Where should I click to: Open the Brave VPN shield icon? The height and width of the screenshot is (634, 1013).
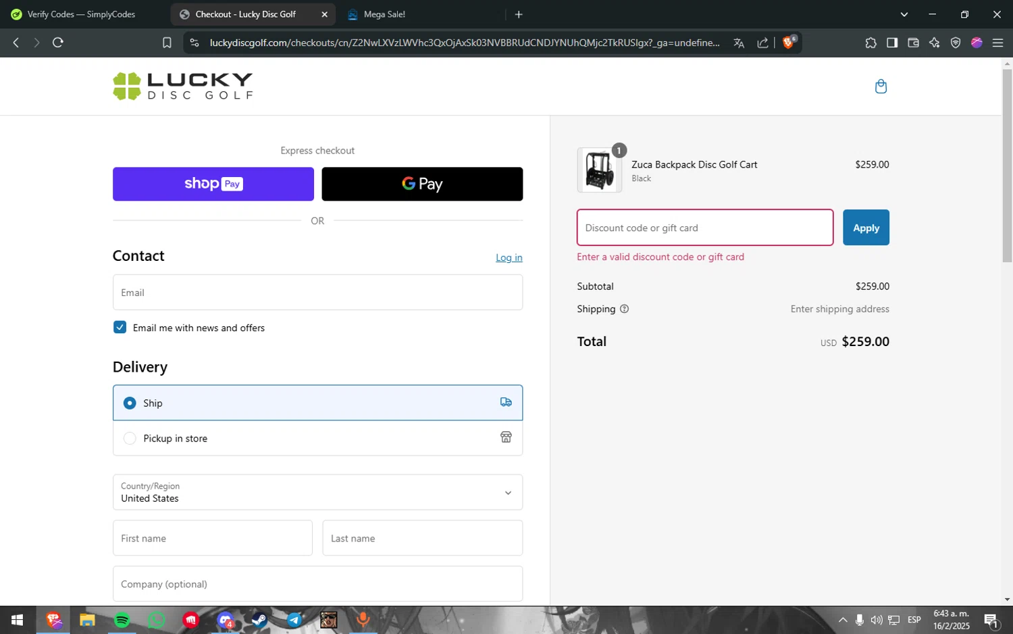(956, 43)
